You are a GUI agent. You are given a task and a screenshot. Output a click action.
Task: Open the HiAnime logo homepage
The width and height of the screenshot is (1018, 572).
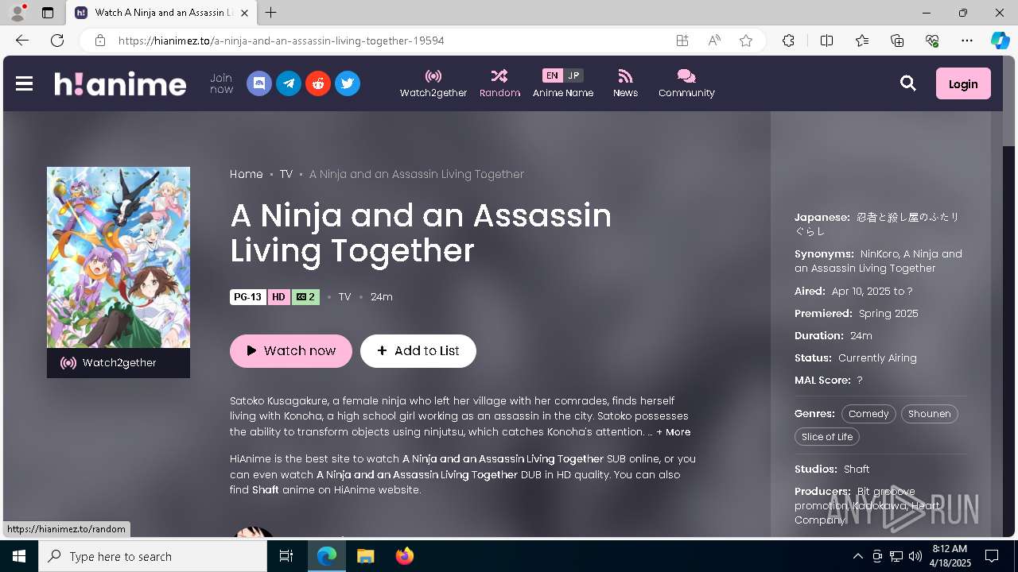point(120,83)
